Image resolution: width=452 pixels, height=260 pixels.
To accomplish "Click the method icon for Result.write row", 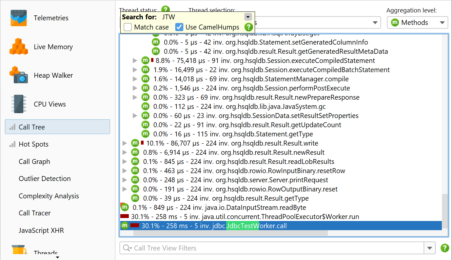I will tap(135, 143).
